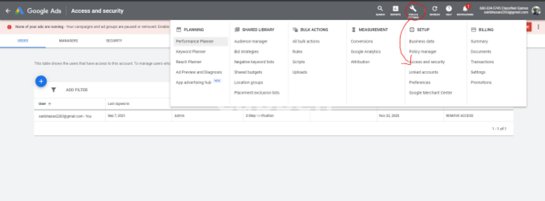Image resolution: width=545 pixels, height=201 pixels.
Task: Open Audience manager in Shared Library
Action: click(x=251, y=41)
